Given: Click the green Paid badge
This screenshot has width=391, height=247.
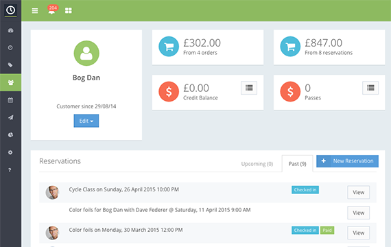Looking at the screenshot, I should [327, 231].
